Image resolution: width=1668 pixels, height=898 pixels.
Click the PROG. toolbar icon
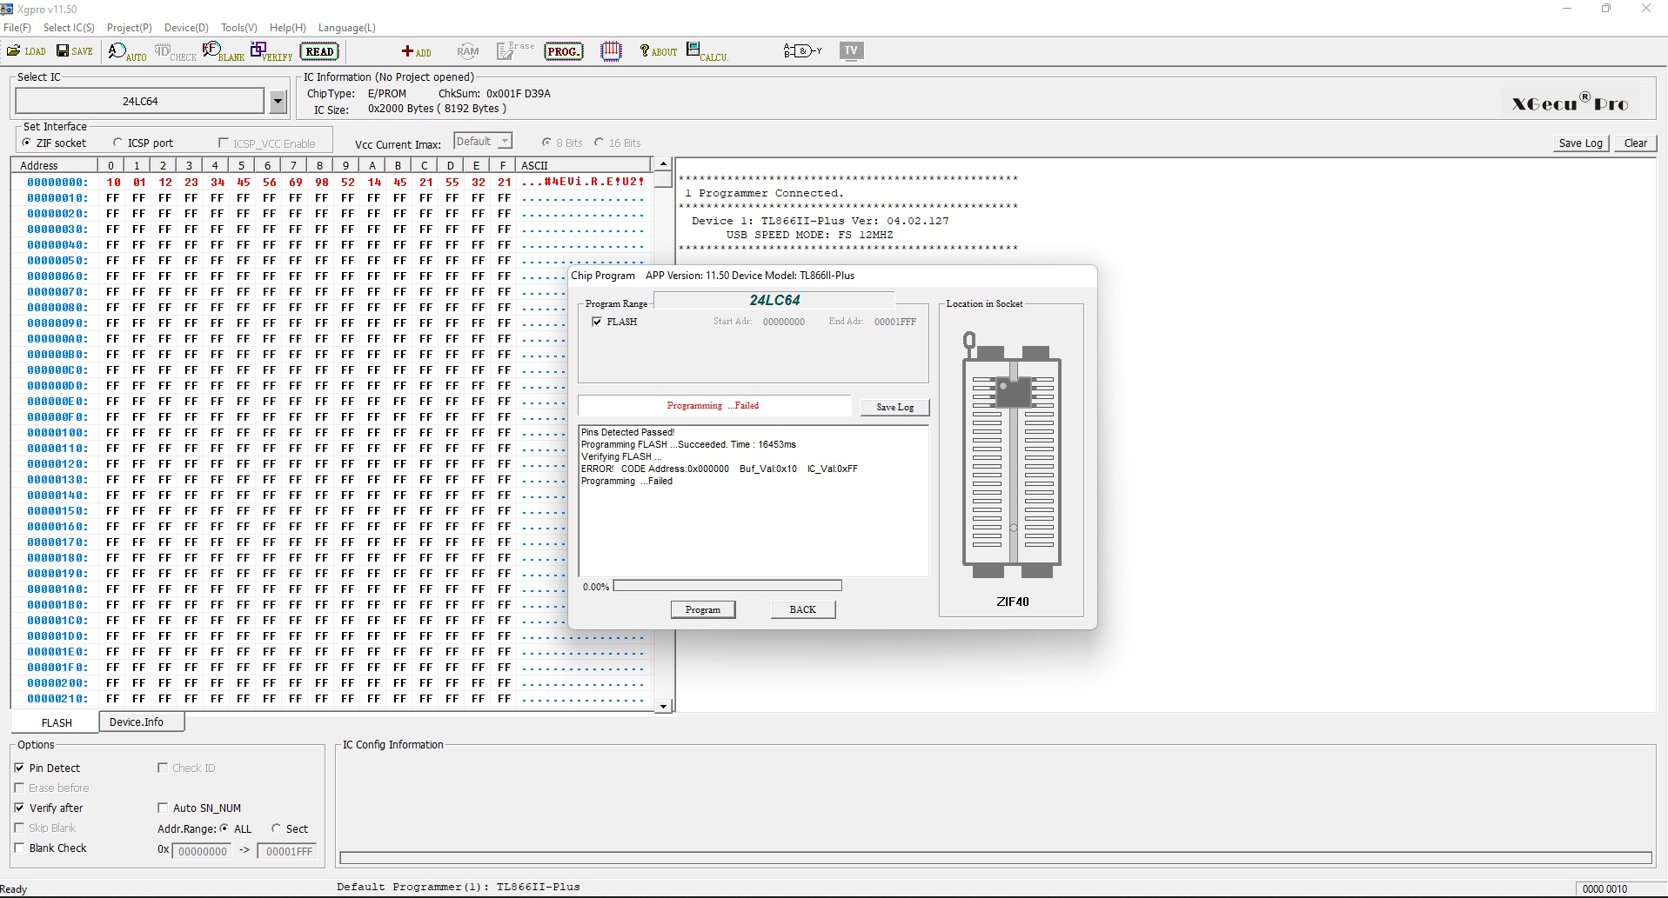563,51
